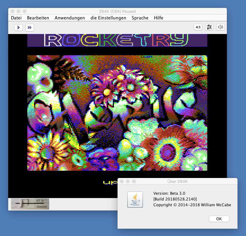Screen dimensions: 246x236
Task: Mute sound with the speaker icon
Action: 220,27
